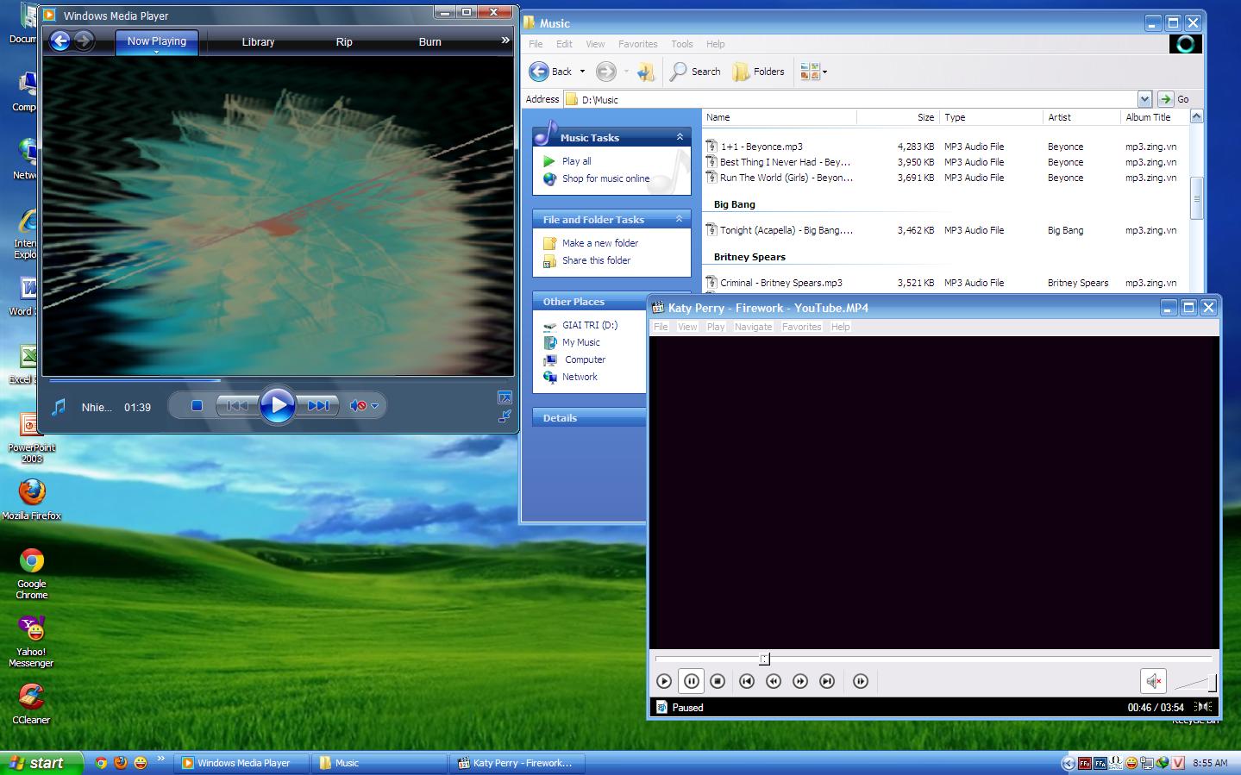Collapse File and Folder Tasks panel
Screen dimensions: 1241x775
point(680,219)
